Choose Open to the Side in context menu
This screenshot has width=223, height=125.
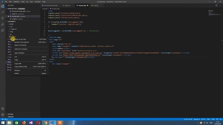point(30,39)
